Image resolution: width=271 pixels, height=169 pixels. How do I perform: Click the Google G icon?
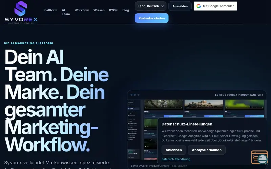tap(199, 6)
